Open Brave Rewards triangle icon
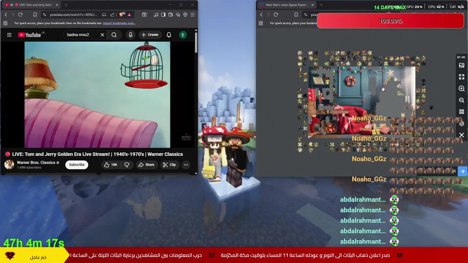The width and height of the screenshot is (468, 263). pos(129,15)
